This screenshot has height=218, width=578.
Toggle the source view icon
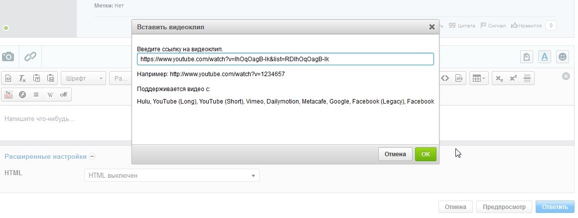8,78
